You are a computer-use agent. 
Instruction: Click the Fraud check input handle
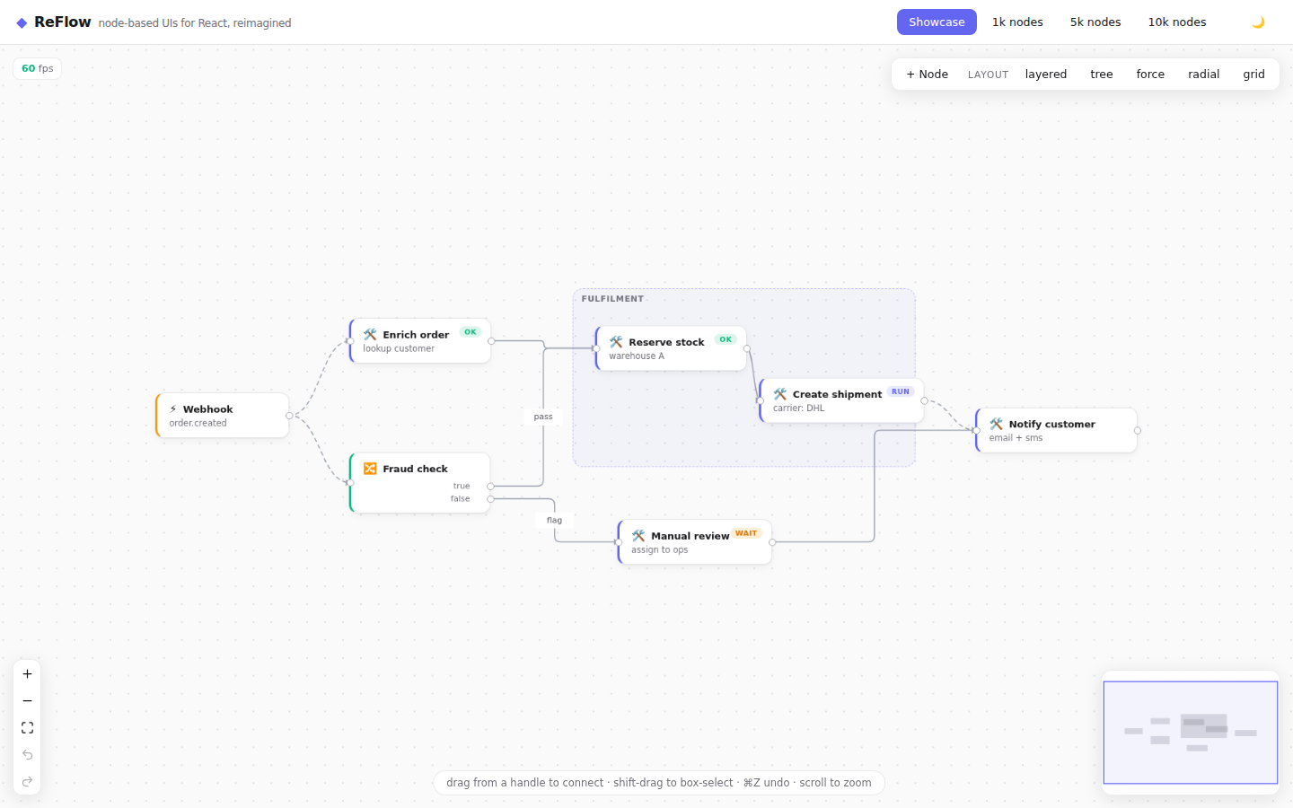pos(350,483)
